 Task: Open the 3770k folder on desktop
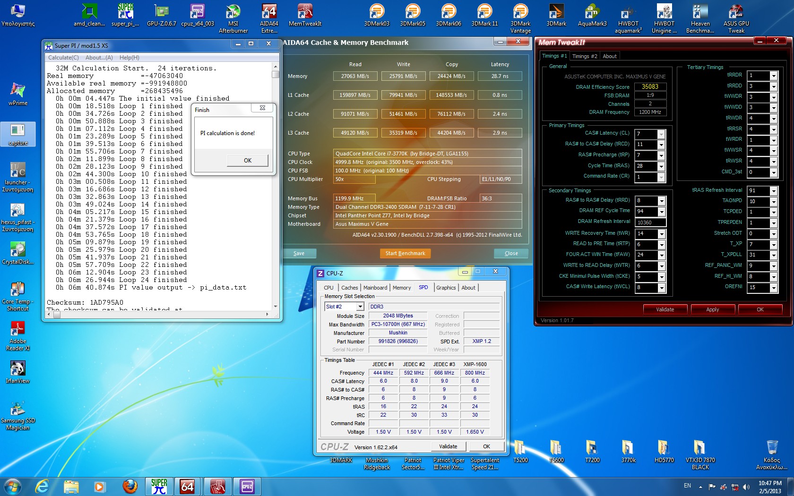point(628,452)
